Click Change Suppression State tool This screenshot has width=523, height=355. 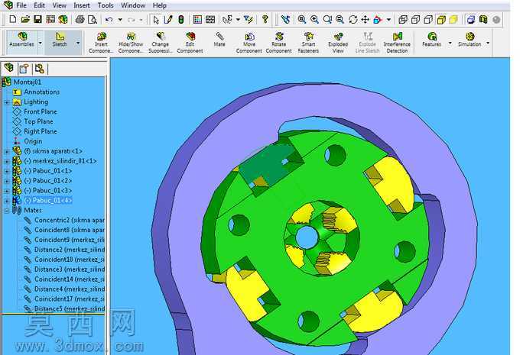pyautogui.click(x=160, y=43)
